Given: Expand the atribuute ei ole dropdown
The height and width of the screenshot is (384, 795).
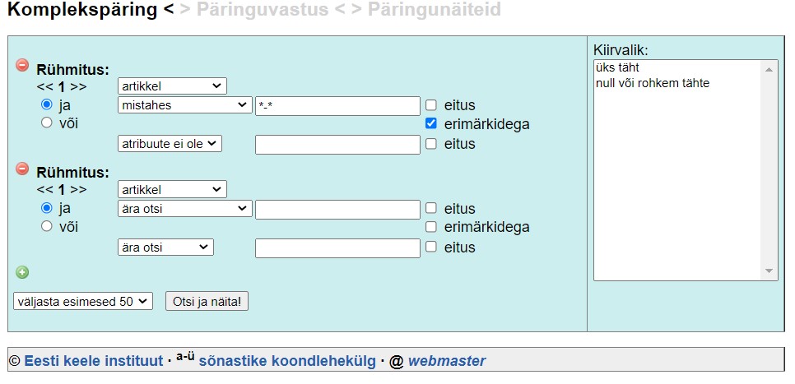Looking at the screenshot, I should coord(170,143).
